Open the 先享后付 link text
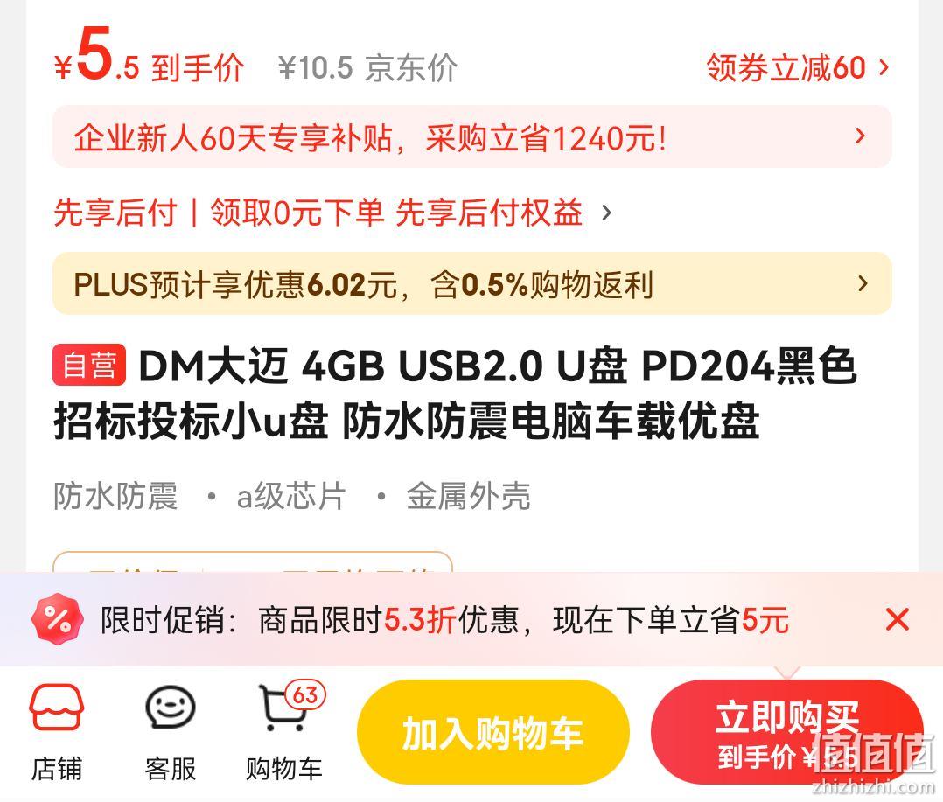This screenshot has height=802, width=943. tap(115, 213)
